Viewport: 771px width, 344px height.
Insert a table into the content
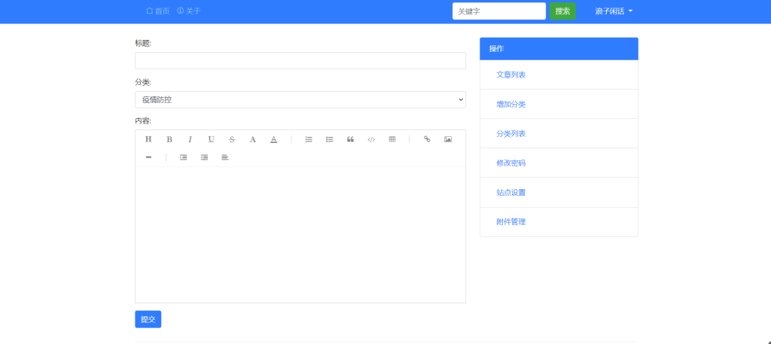pos(392,139)
